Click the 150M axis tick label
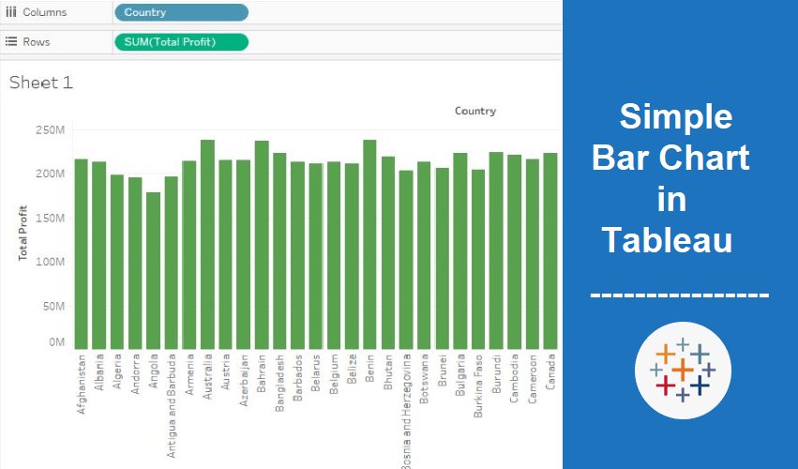Image resolution: width=798 pixels, height=469 pixels. 50,218
